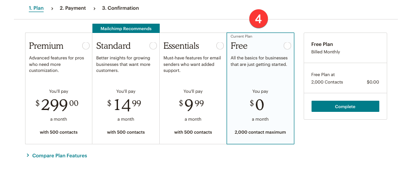Select the Free plan radio button

pyautogui.click(x=287, y=45)
